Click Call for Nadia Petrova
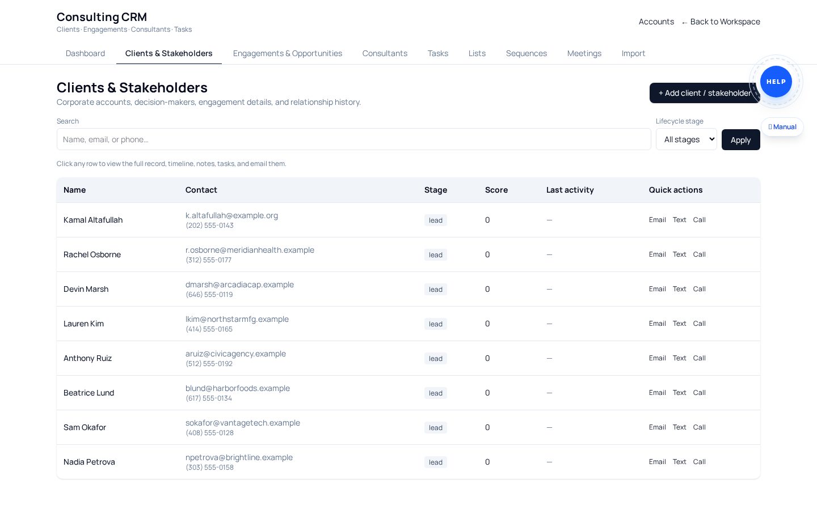Screen dimensions: 817x510 699,462
